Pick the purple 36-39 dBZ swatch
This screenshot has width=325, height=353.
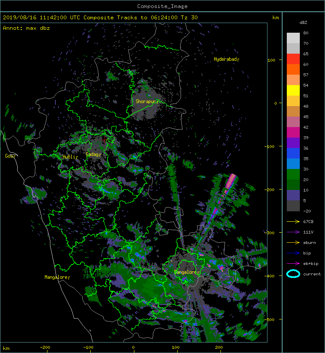pyautogui.click(x=293, y=143)
